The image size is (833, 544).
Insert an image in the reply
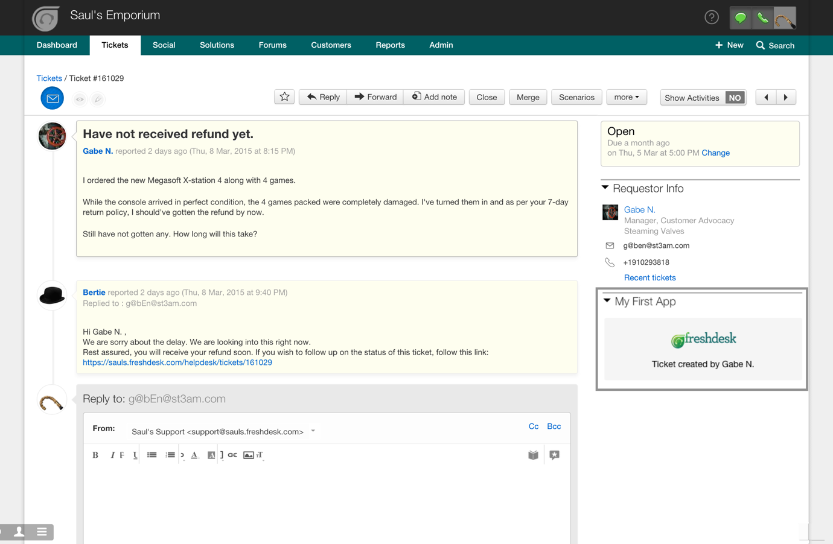248,455
